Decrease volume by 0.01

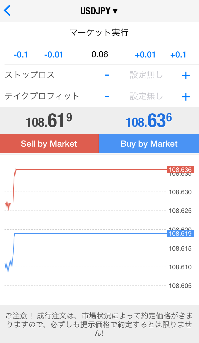(54, 55)
